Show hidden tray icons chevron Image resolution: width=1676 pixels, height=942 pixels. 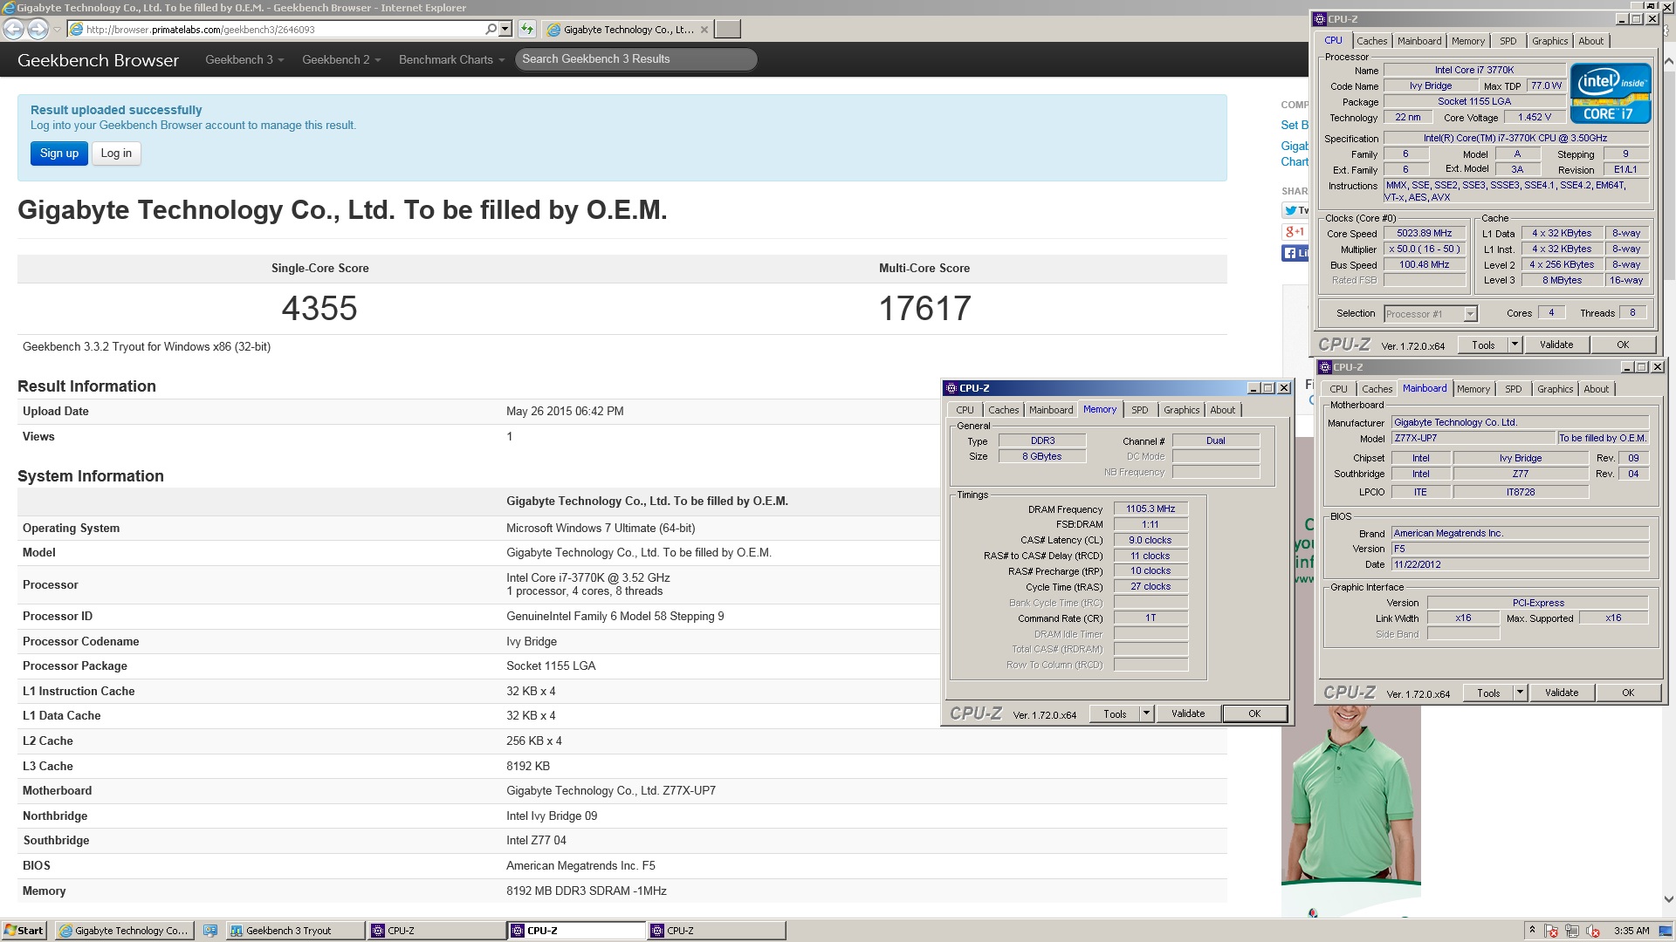(x=1532, y=931)
